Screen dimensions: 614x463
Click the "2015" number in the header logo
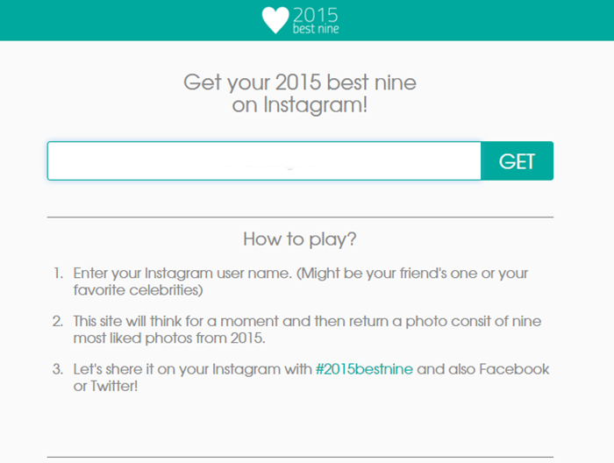[315, 15]
